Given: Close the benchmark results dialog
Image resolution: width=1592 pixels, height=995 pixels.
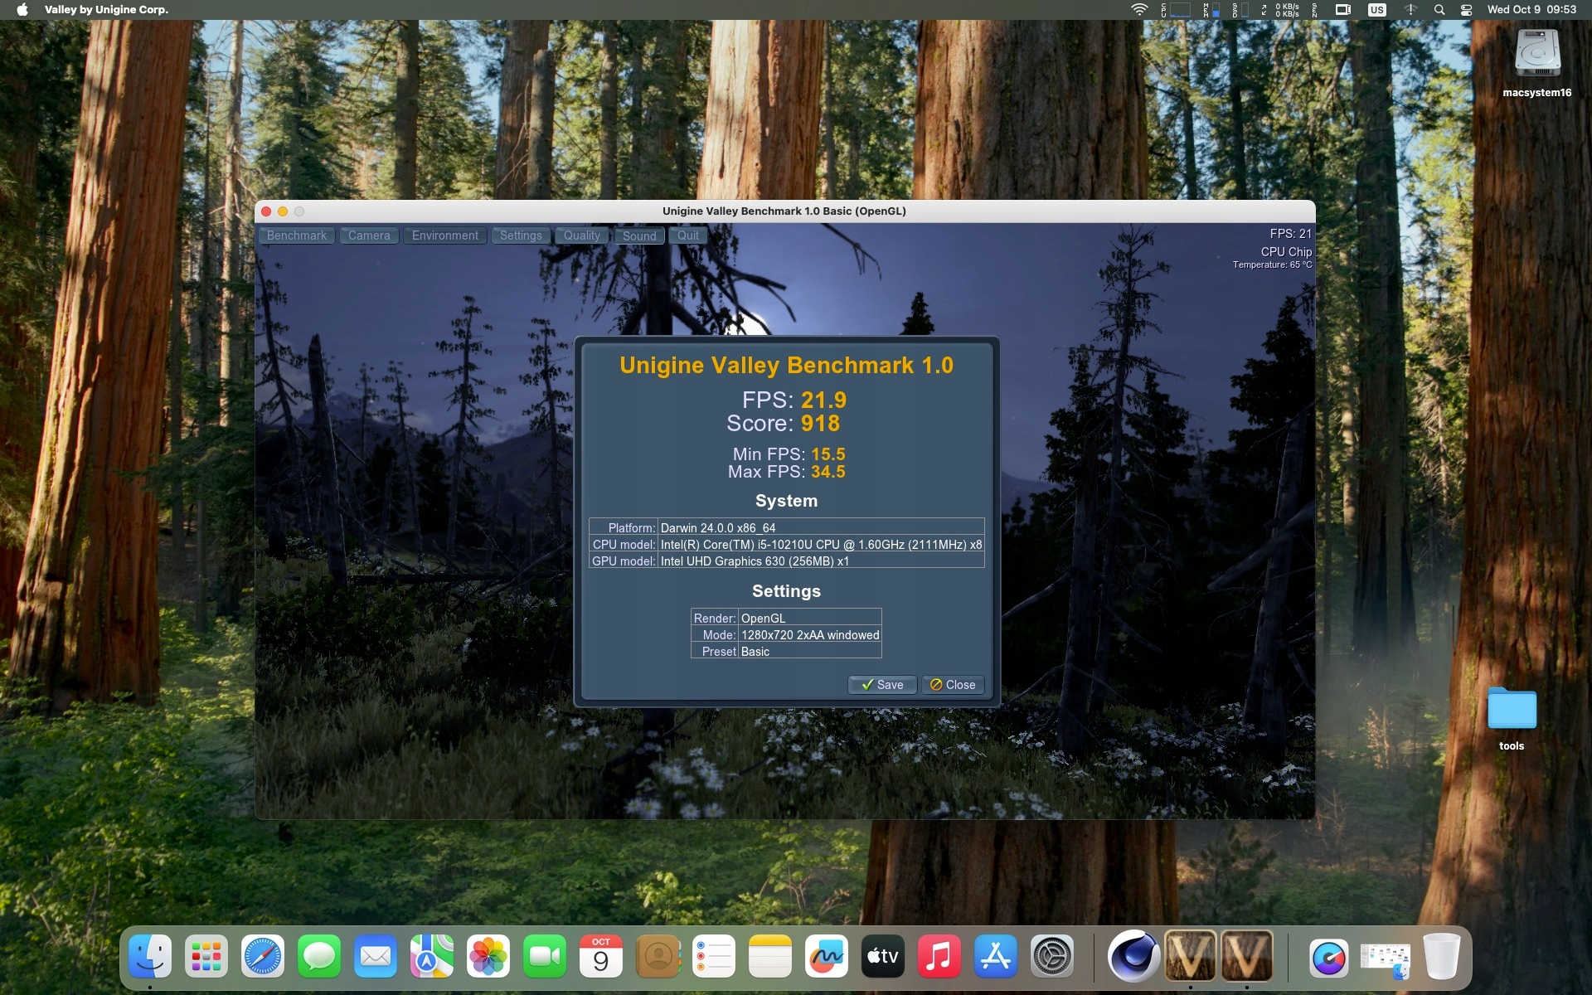Looking at the screenshot, I should (953, 685).
